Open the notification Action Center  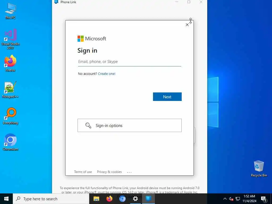click(263, 199)
